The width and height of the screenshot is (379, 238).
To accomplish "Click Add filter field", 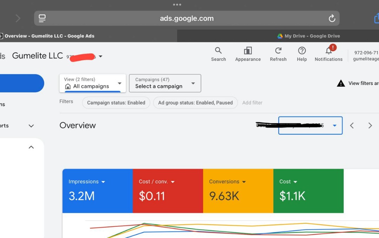I will (252, 103).
